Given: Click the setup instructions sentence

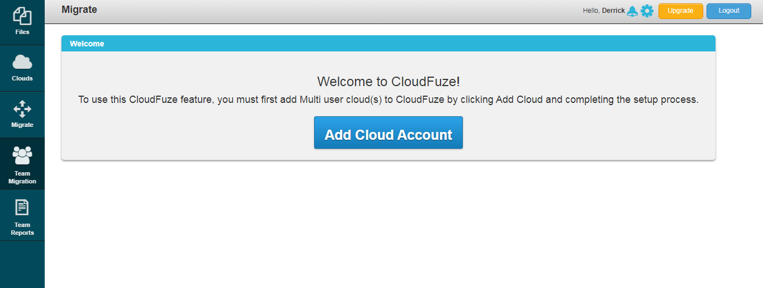Looking at the screenshot, I should pyautogui.click(x=388, y=100).
